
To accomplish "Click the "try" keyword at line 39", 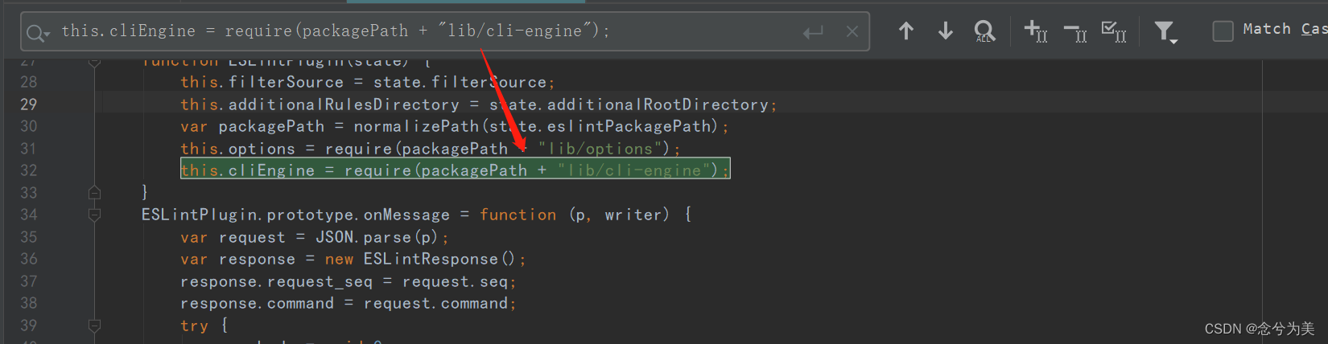I will point(194,326).
